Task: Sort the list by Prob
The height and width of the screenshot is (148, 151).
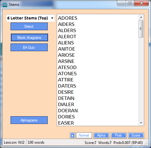Action: click(119, 135)
